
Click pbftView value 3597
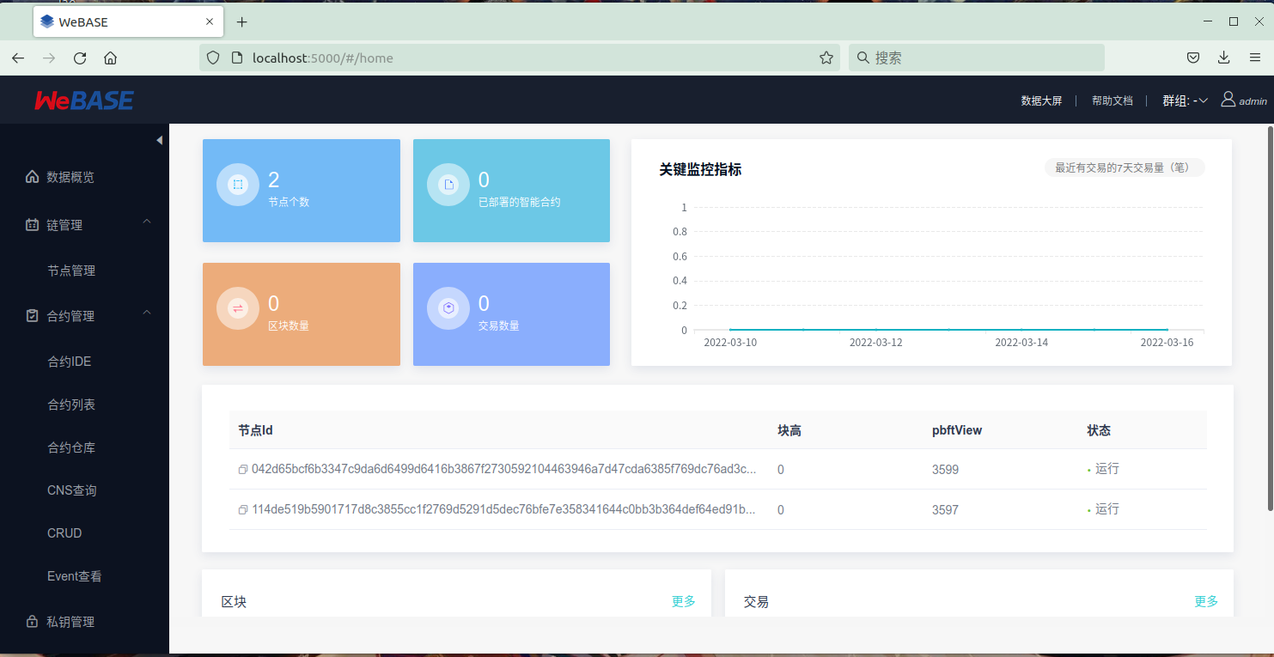click(945, 510)
